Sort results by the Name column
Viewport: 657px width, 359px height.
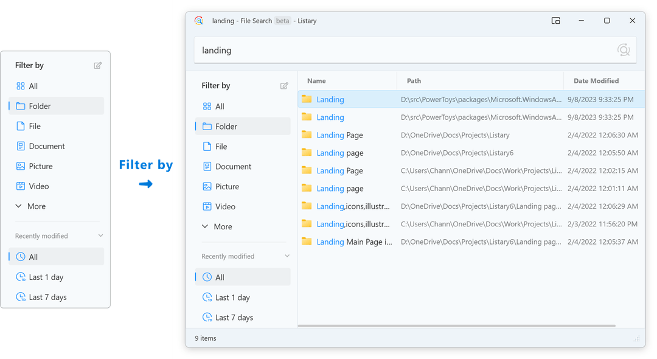click(316, 80)
